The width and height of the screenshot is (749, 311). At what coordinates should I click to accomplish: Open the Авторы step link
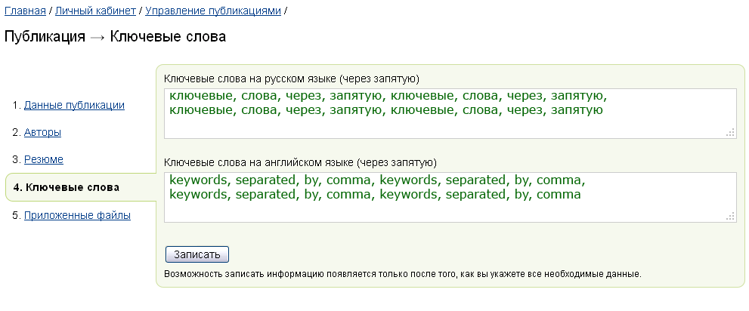point(42,133)
